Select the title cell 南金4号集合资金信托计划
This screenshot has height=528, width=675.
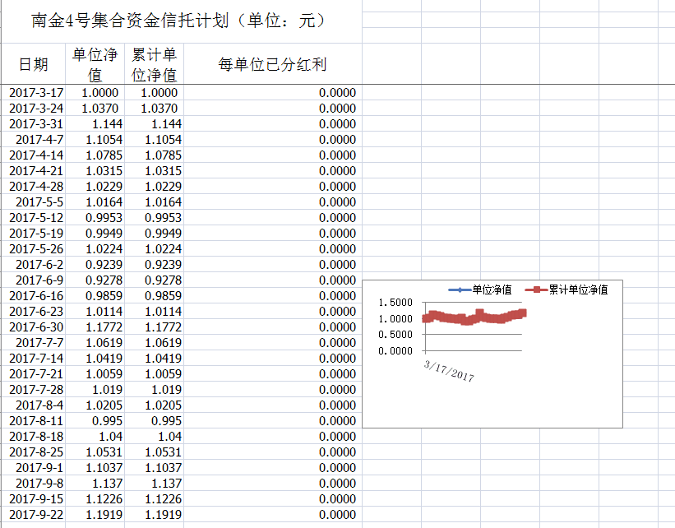coord(178,21)
